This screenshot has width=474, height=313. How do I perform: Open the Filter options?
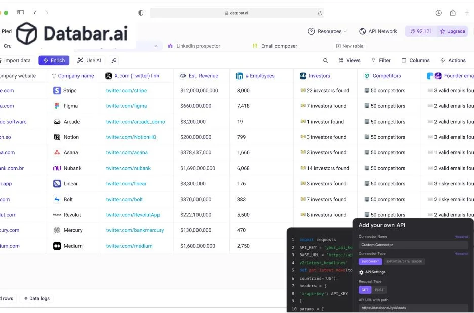(x=381, y=60)
